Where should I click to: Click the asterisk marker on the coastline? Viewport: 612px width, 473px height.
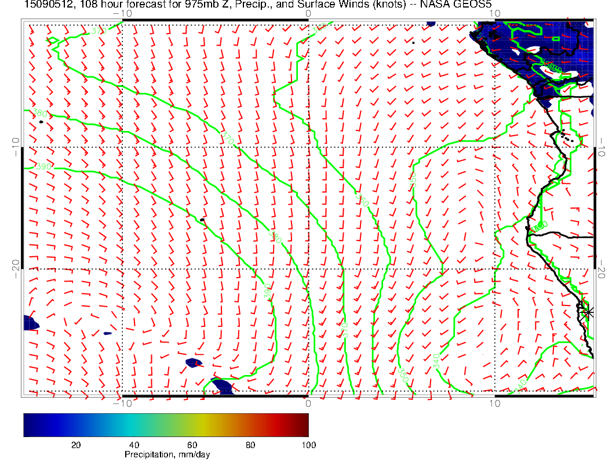point(588,312)
